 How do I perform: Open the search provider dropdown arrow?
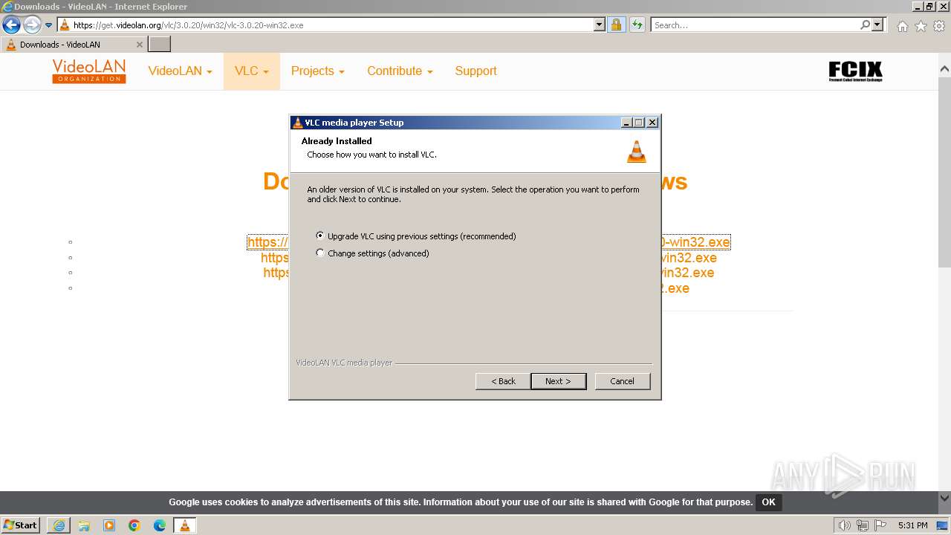(877, 25)
